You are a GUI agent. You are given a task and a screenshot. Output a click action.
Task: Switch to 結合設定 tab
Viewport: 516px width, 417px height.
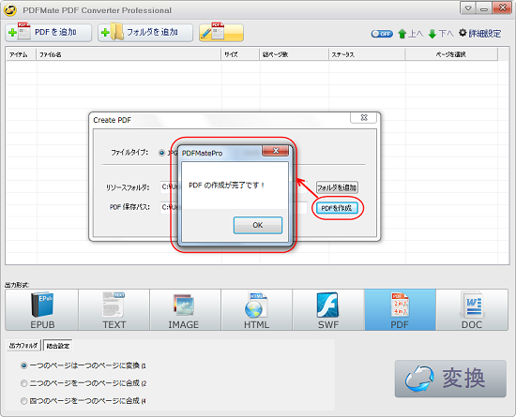(58, 346)
